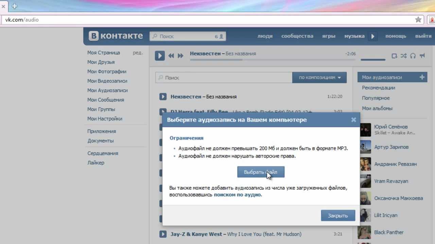Click current track title 'Неизвестен – Без названия' in player
435x244 pixels.
tap(223, 54)
